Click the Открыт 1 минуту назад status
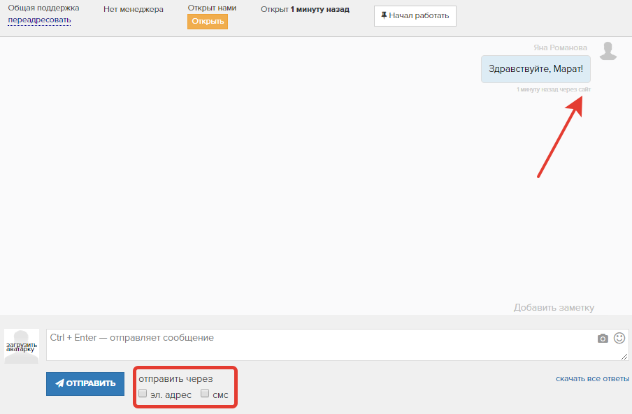Screen dimensions: 632x414 tap(305, 10)
